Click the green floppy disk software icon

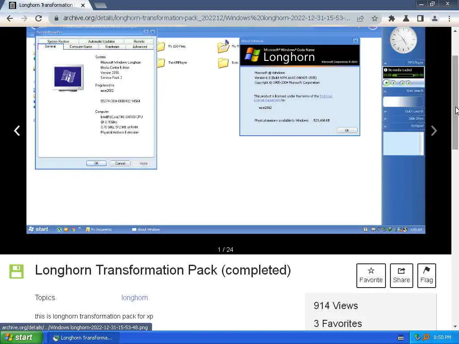coord(17,271)
